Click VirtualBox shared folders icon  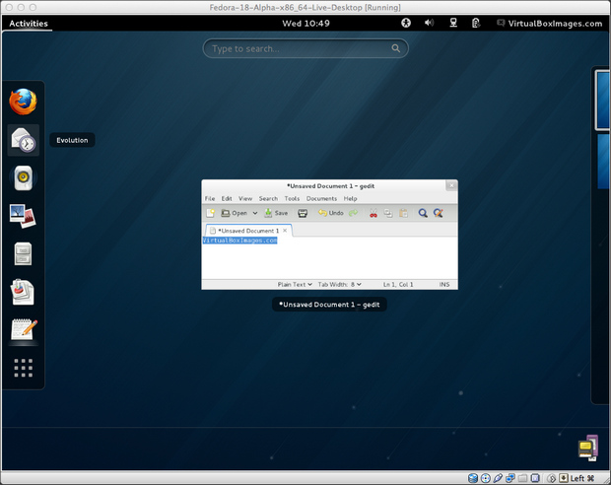coord(523,478)
